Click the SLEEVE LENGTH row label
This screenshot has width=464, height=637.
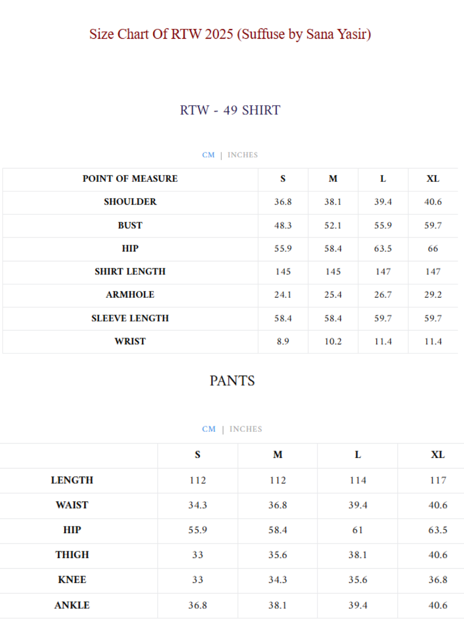tap(130, 318)
